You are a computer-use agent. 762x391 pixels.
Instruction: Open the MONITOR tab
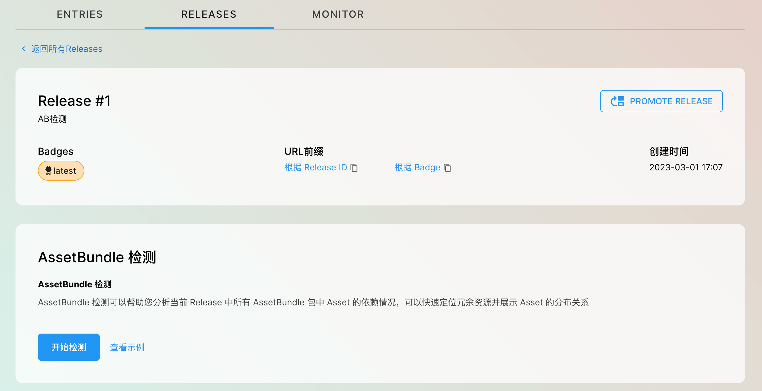[338, 14]
